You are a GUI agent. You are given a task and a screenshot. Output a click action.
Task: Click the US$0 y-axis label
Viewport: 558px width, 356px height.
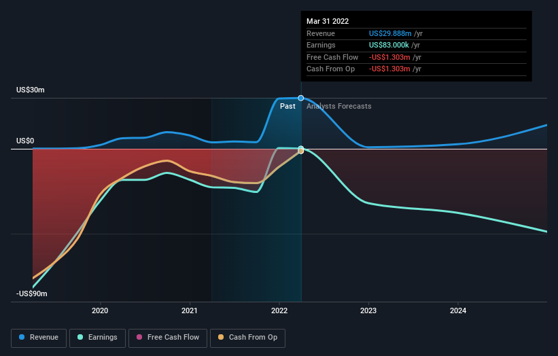coord(25,141)
